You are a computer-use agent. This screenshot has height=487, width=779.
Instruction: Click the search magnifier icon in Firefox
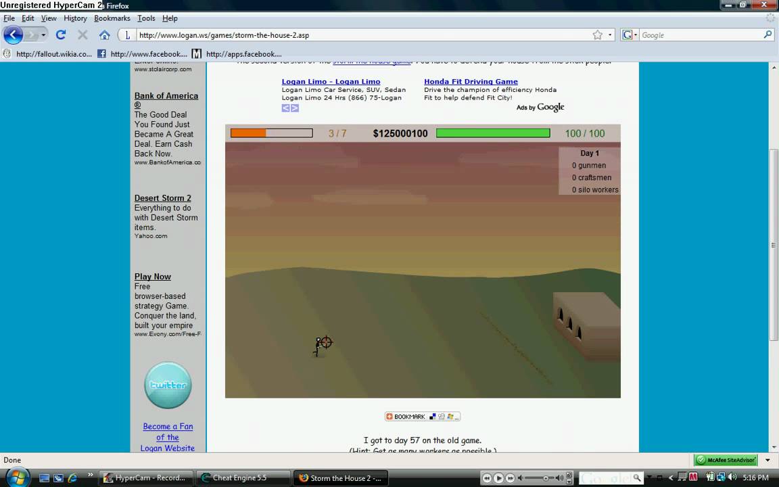point(768,34)
